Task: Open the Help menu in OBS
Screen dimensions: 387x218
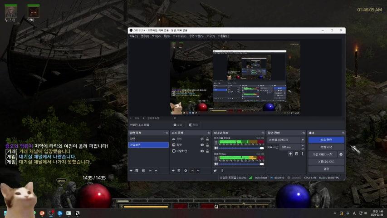Action: [223, 36]
